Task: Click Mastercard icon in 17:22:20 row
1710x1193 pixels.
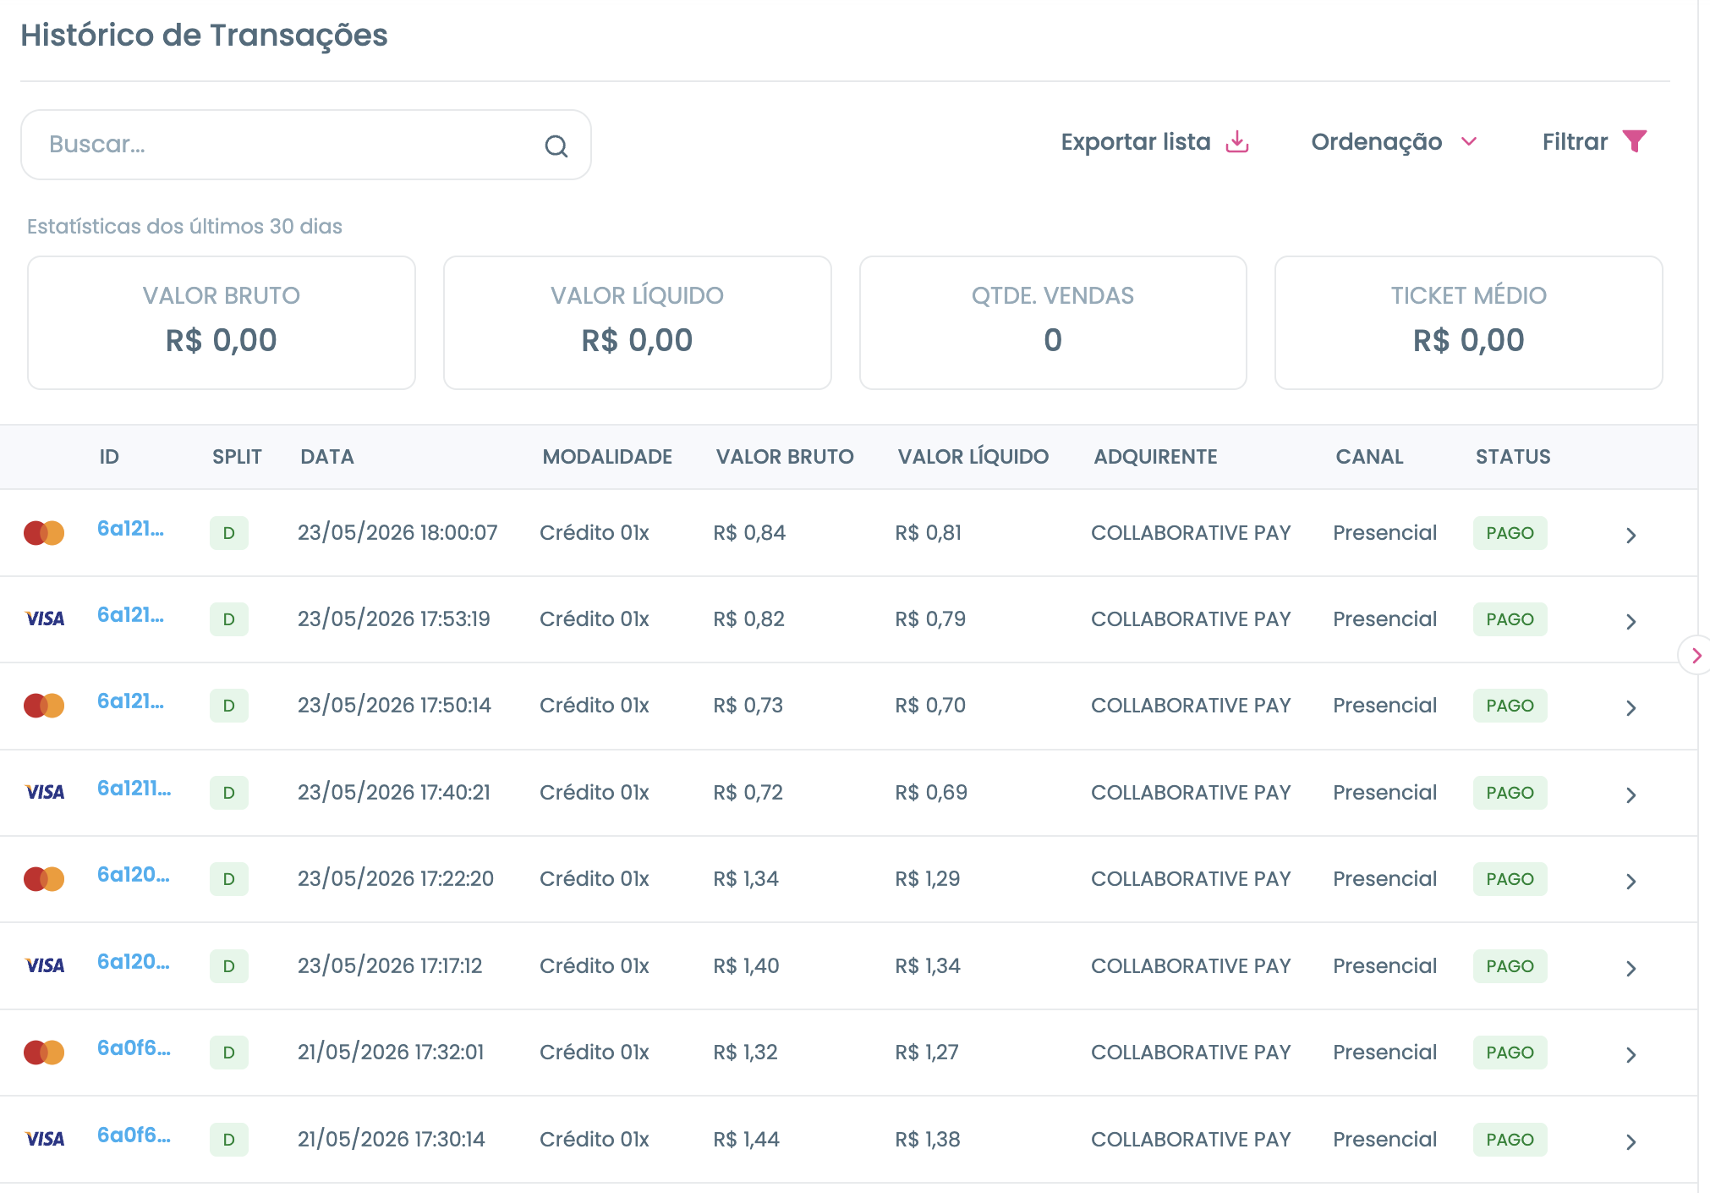Action: tap(44, 879)
